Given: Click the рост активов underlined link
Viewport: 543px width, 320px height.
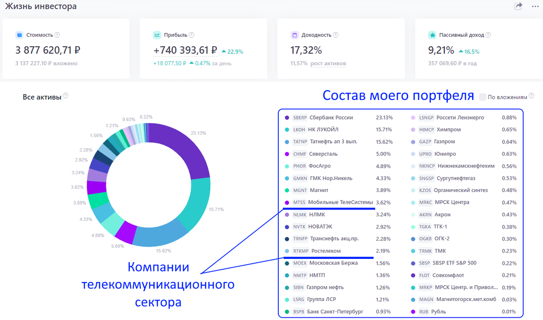Looking at the screenshot, I should pos(329,63).
